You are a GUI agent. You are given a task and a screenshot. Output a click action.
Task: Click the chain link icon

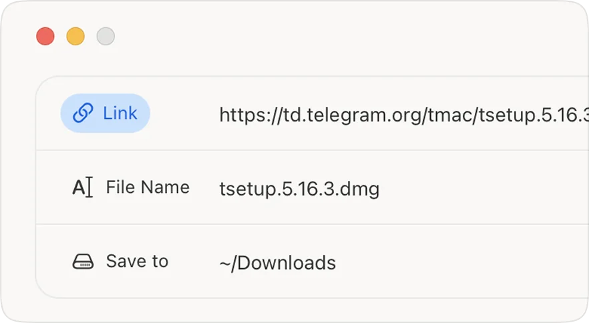click(83, 113)
